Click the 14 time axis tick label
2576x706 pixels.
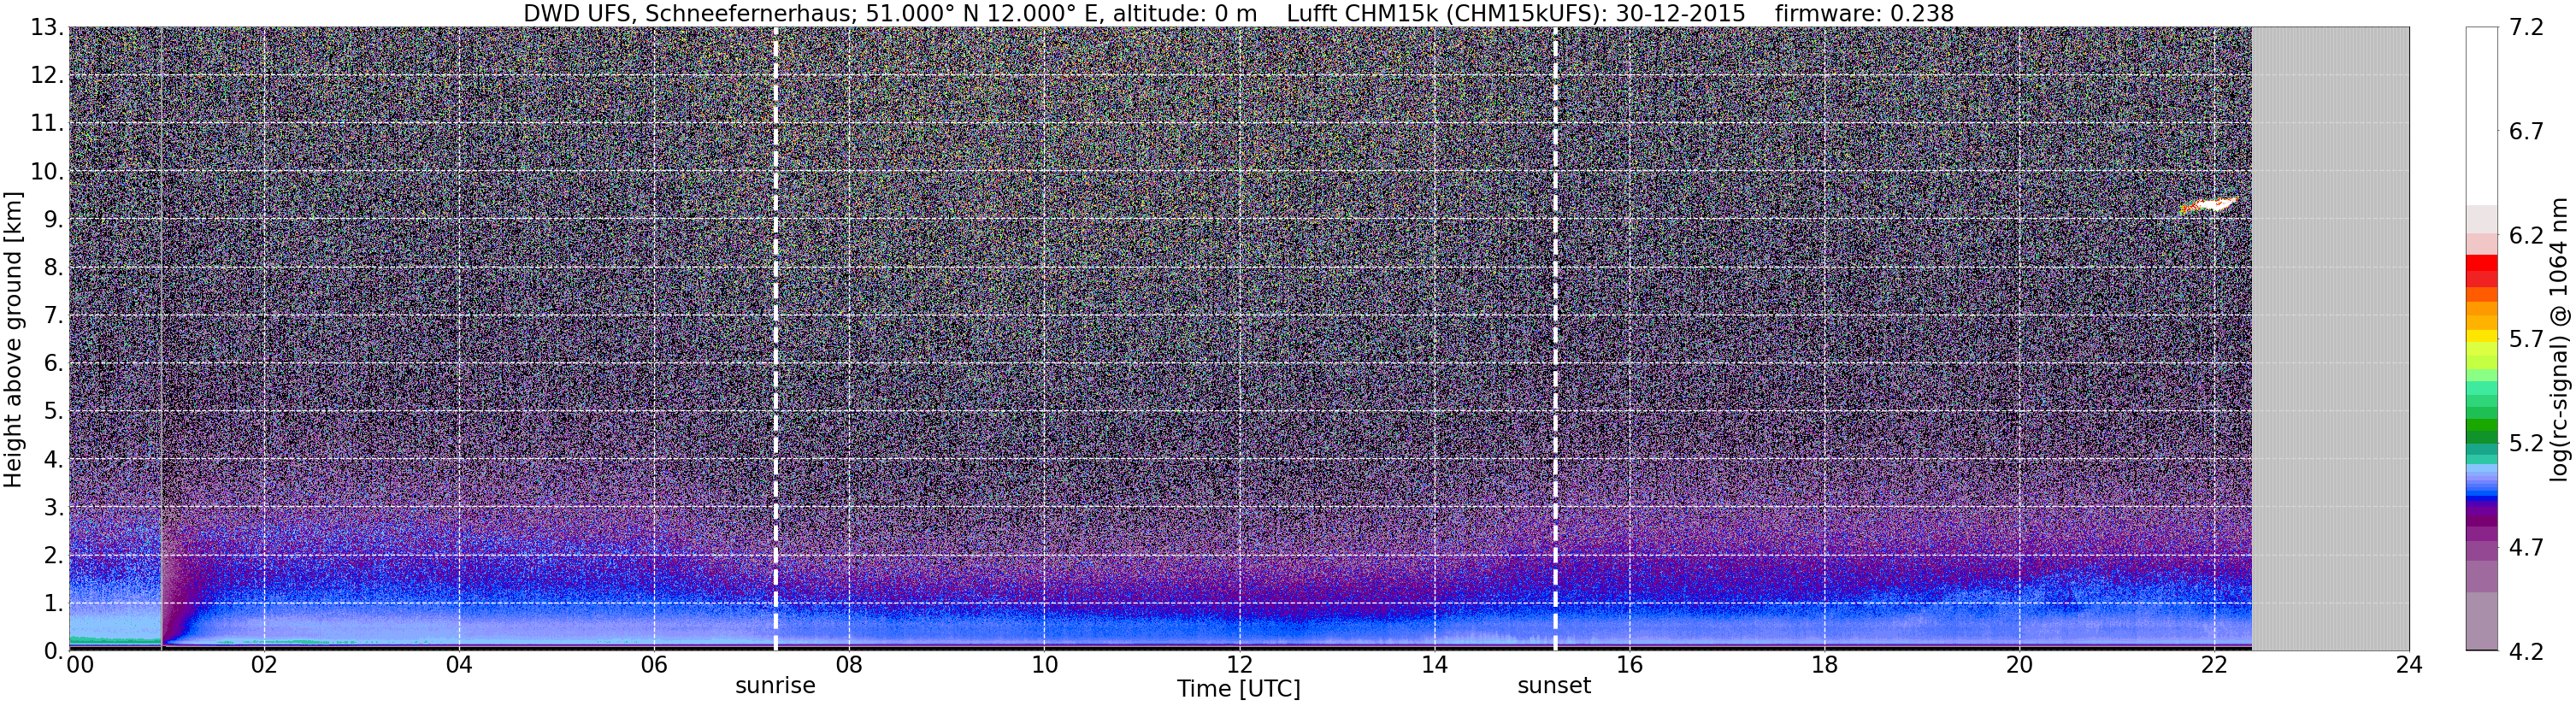1434,665
